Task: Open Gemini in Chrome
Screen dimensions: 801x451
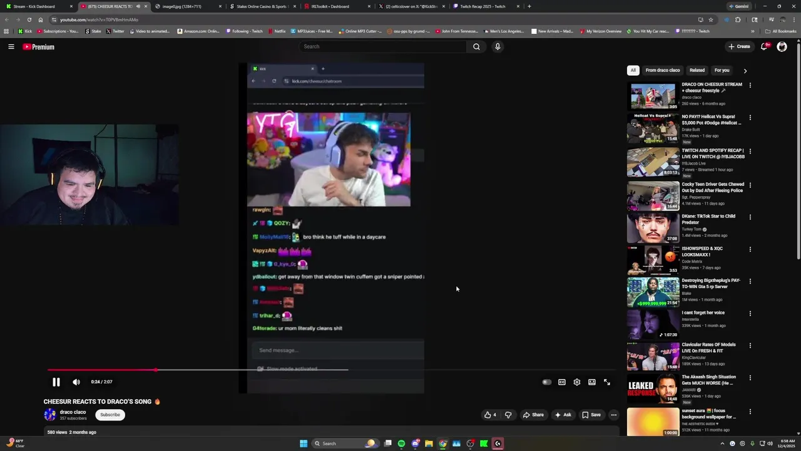Action: coord(739,6)
